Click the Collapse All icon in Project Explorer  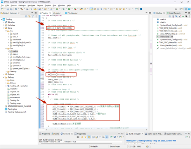26,16
